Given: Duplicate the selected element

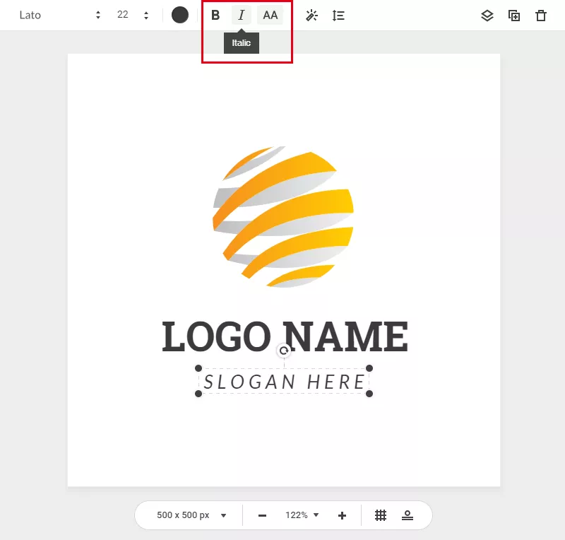Looking at the screenshot, I should 514,16.
